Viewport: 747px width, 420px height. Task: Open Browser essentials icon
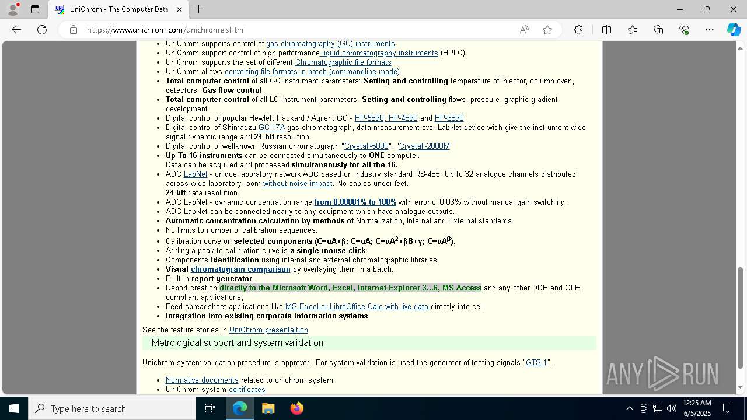tap(684, 30)
